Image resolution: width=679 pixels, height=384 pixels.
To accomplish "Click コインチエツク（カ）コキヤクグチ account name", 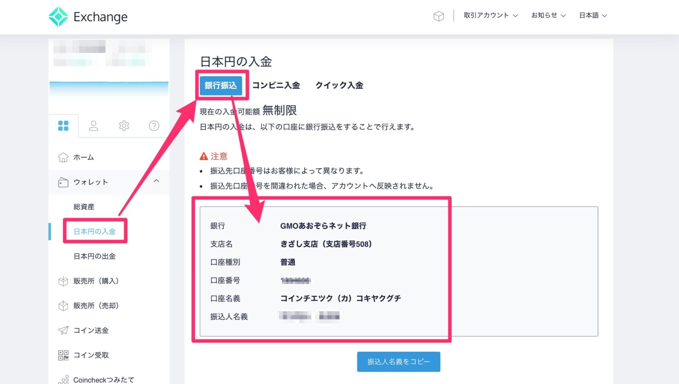I will [341, 299].
